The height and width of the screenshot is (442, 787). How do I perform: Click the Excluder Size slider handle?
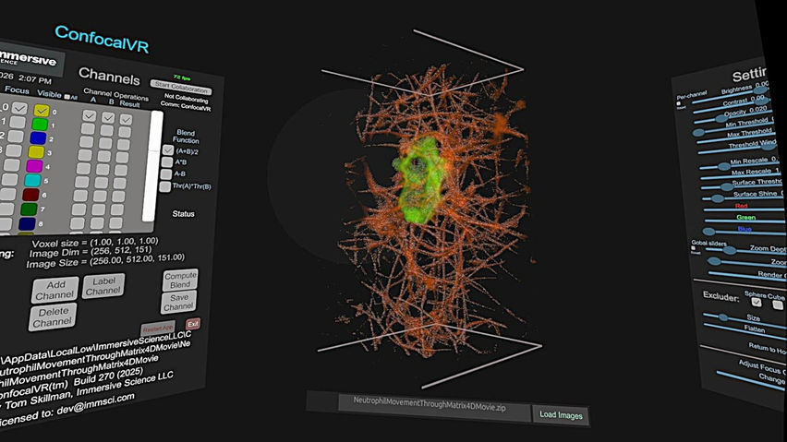[722, 317]
